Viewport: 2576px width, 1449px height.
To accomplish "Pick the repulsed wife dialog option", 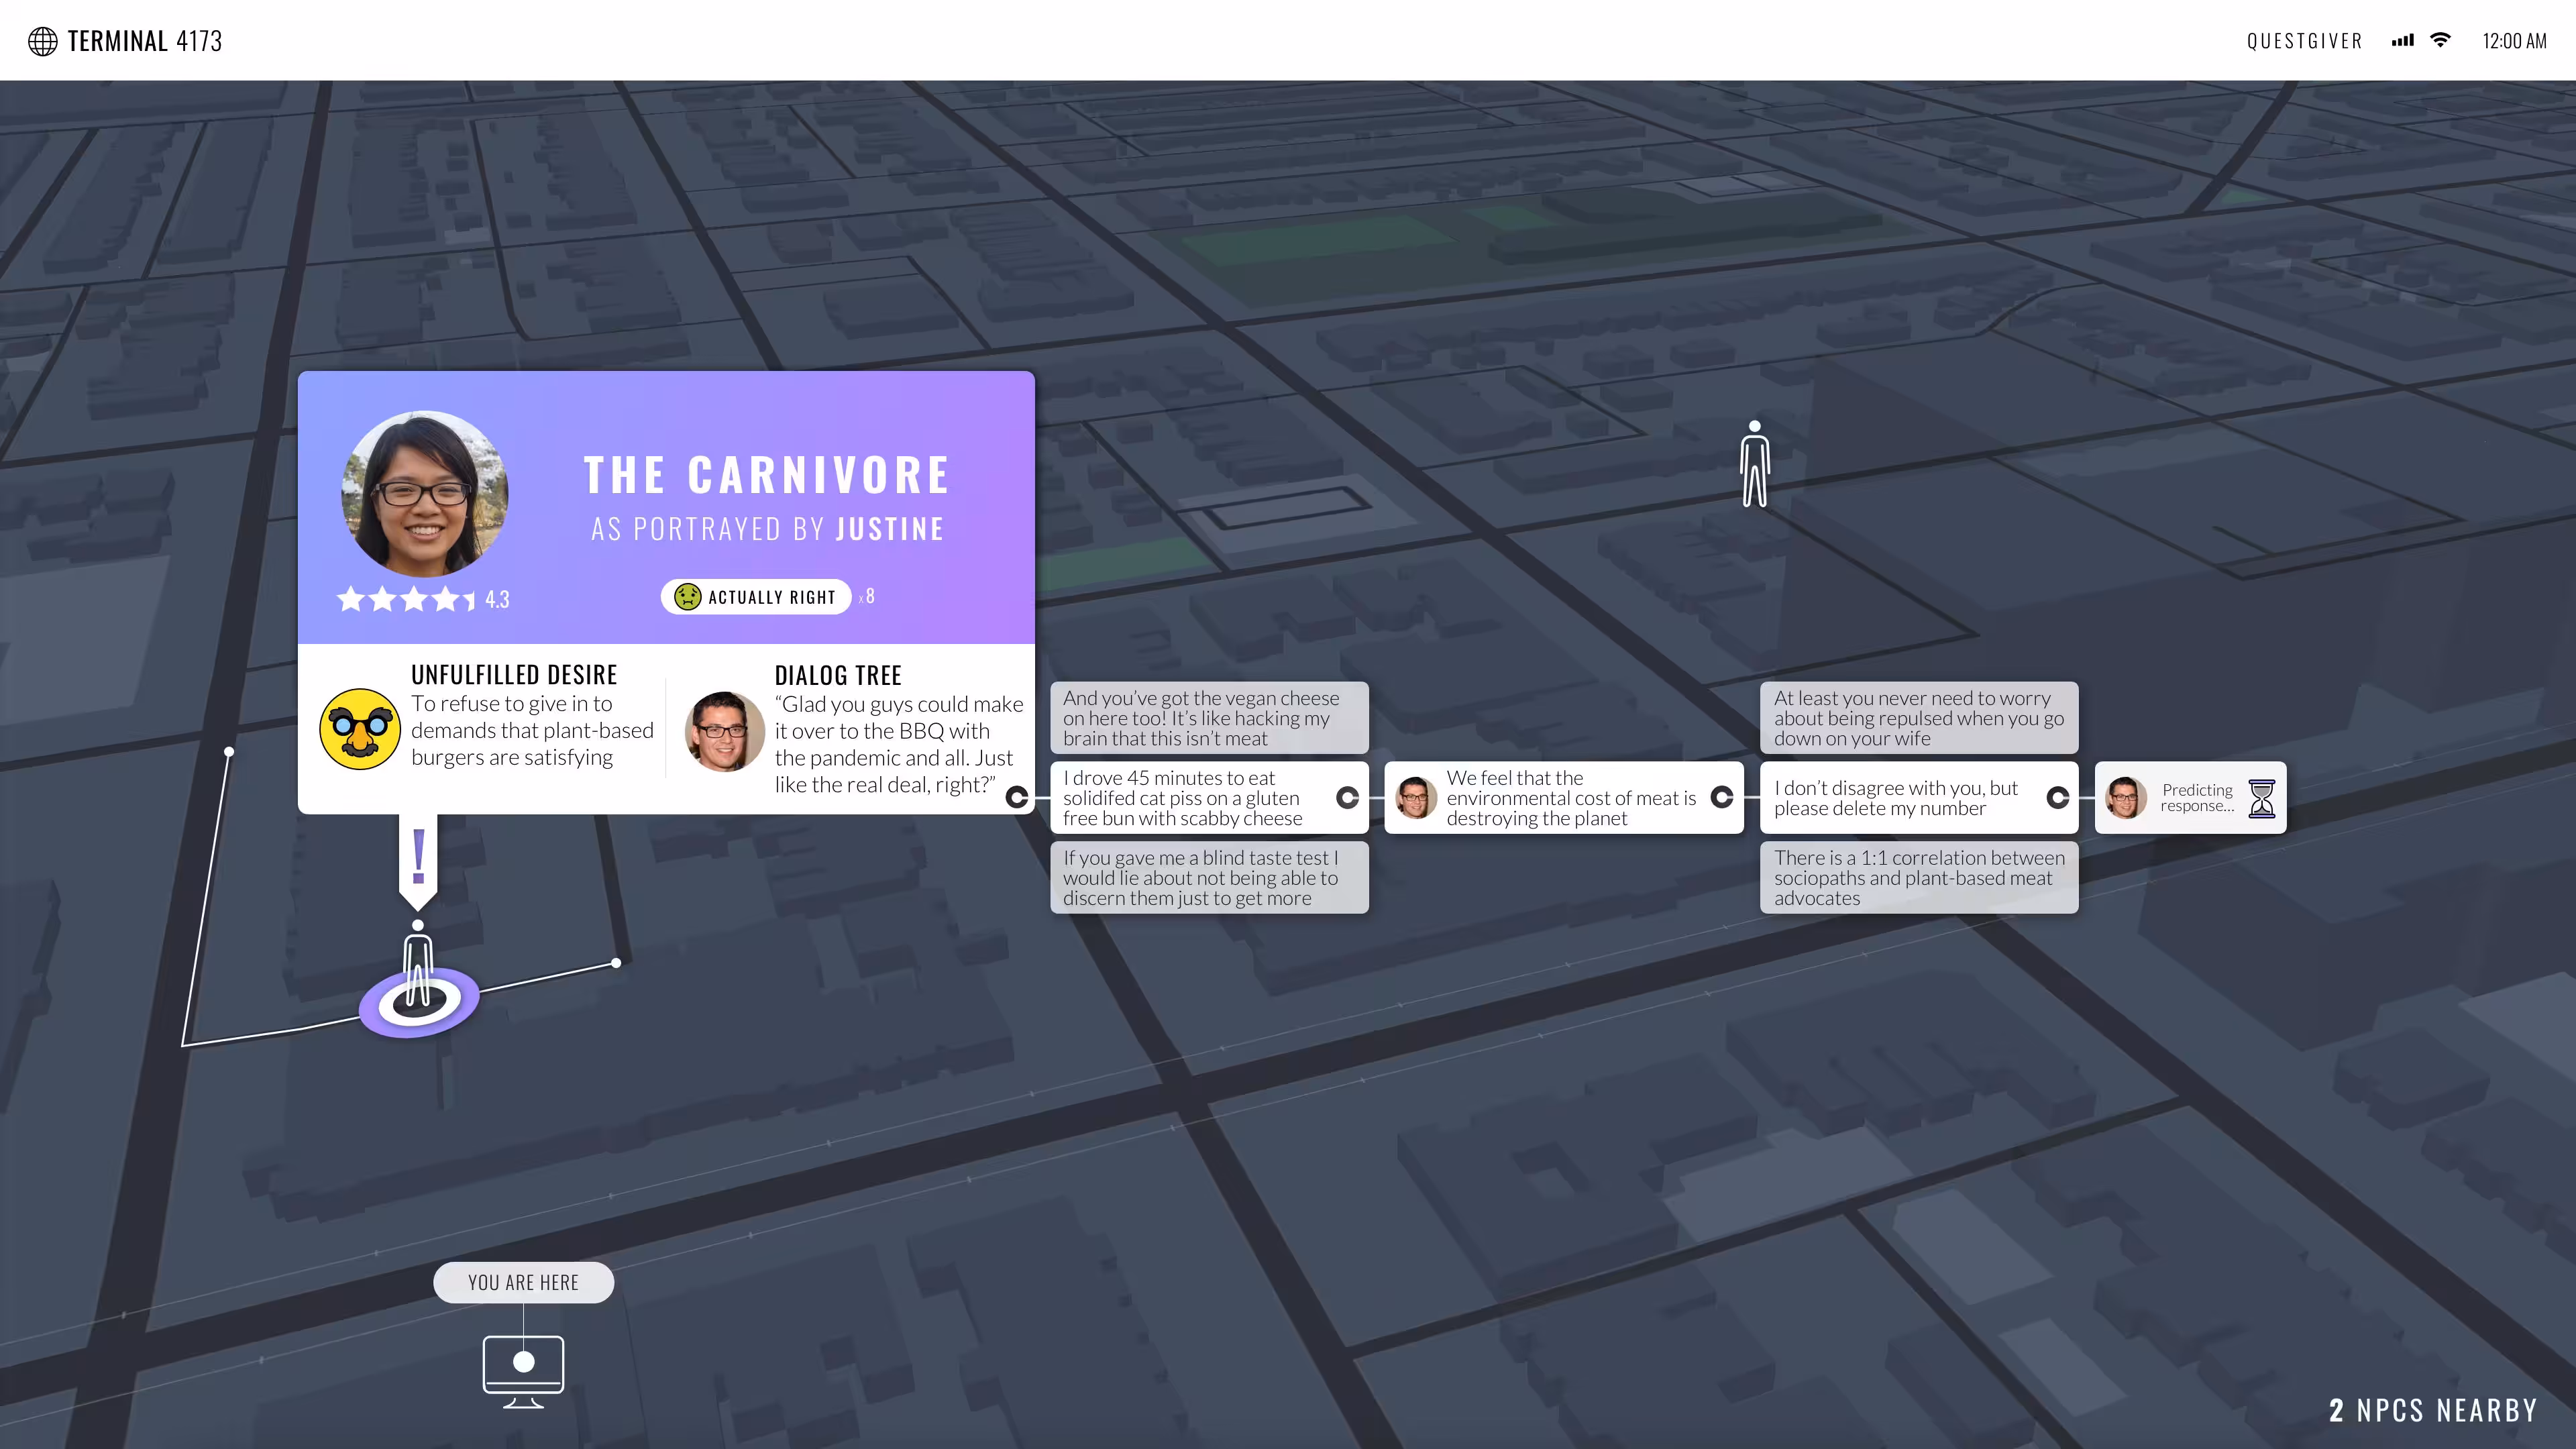I will (x=1919, y=718).
